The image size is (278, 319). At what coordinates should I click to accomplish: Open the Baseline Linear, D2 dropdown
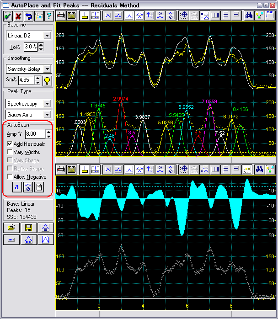coord(48,36)
